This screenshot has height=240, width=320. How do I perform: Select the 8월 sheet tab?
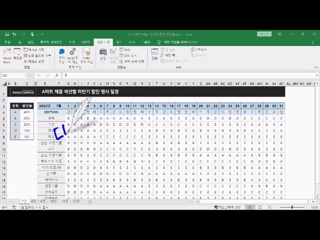(x=34, y=202)
